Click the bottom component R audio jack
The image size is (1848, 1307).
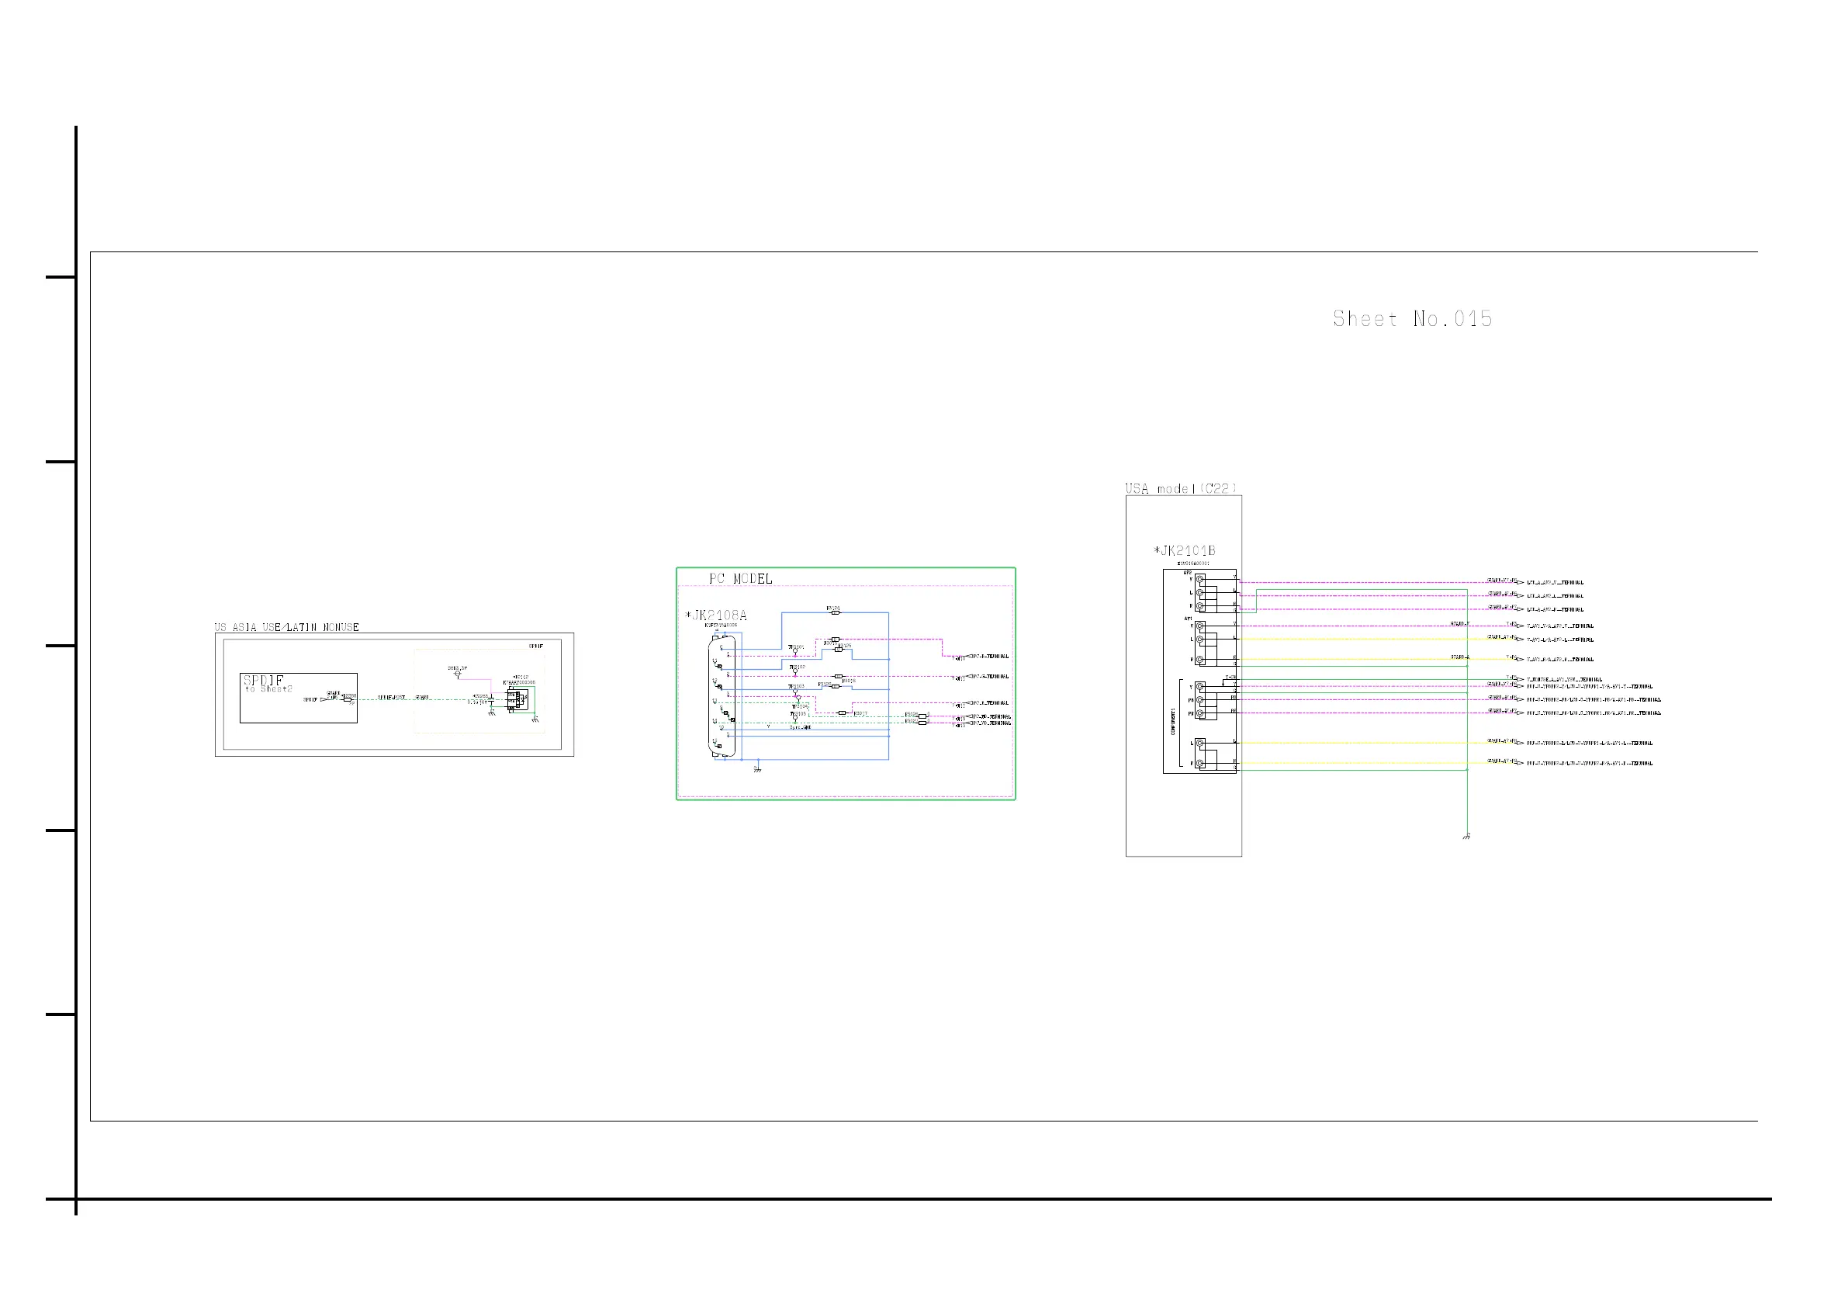pos(1200,763)
